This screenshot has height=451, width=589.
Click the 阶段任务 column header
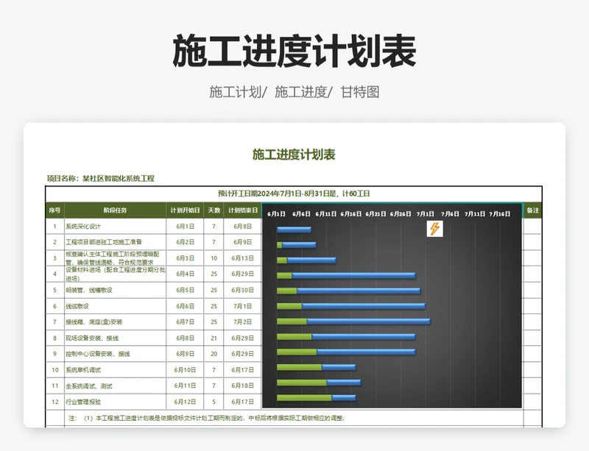tap(116, 210)
